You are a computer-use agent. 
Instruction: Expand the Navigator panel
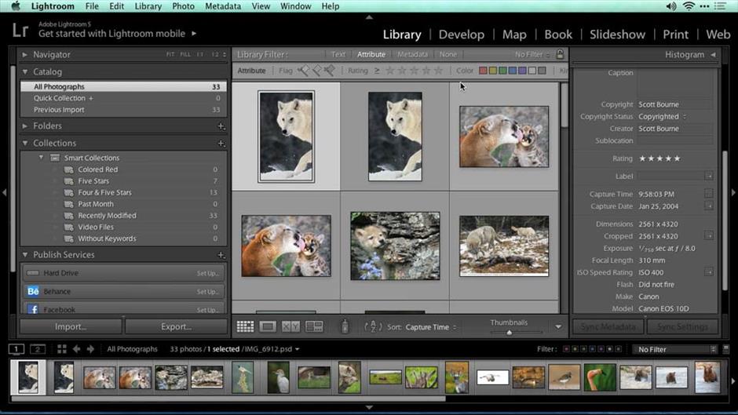coord(25,55)
